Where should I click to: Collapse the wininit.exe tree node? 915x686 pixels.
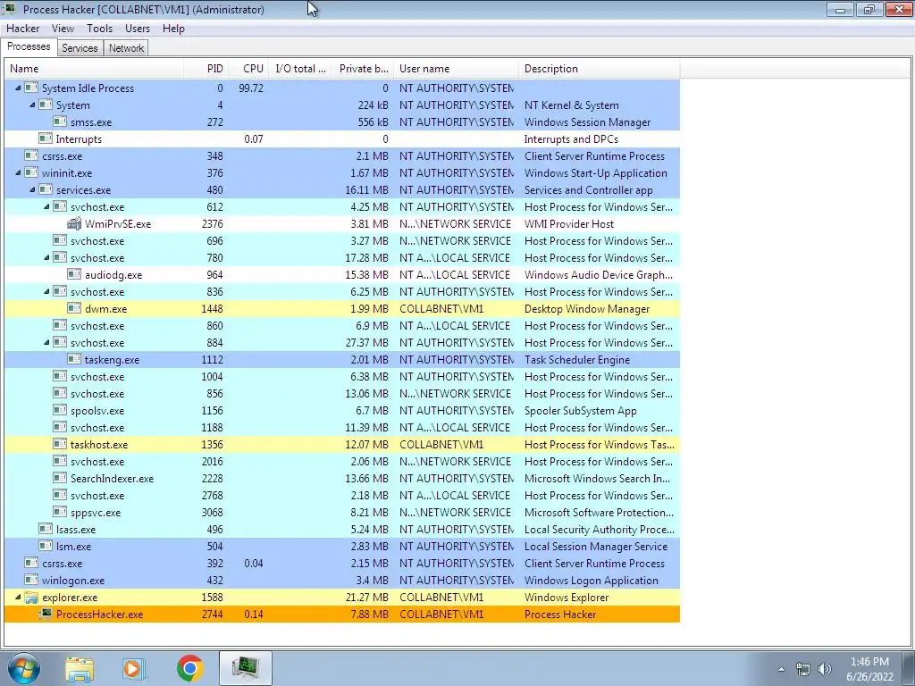[18, 172]
